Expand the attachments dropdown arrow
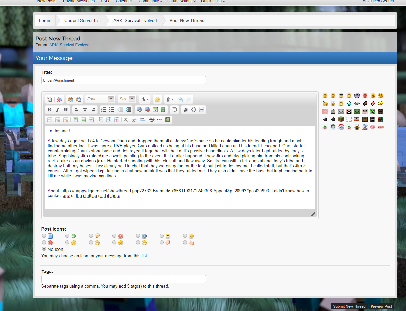Viewport: 406px width, 311px height. pos(172,99)
